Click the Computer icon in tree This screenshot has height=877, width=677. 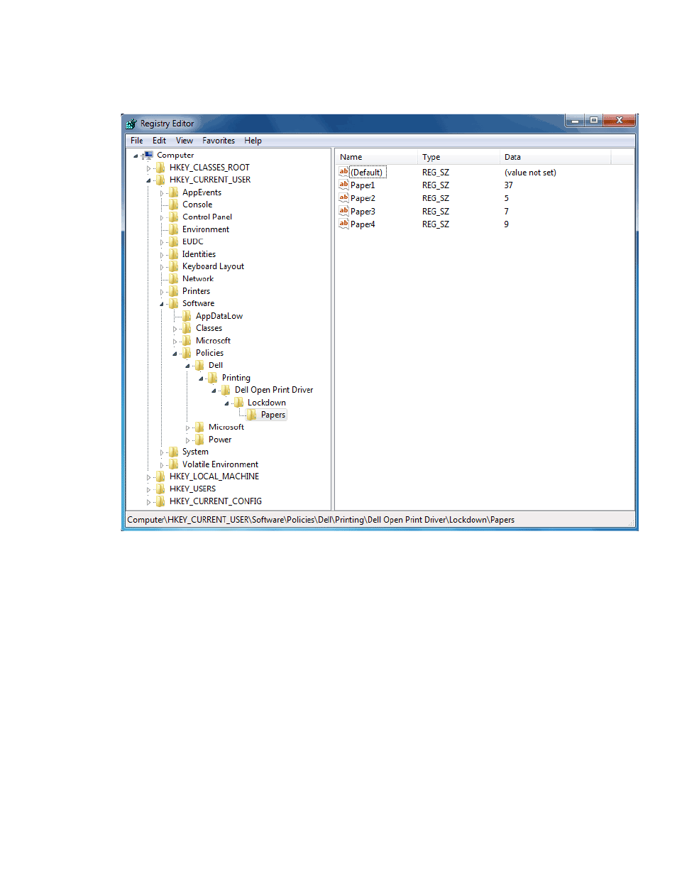(x=148, y=155)
